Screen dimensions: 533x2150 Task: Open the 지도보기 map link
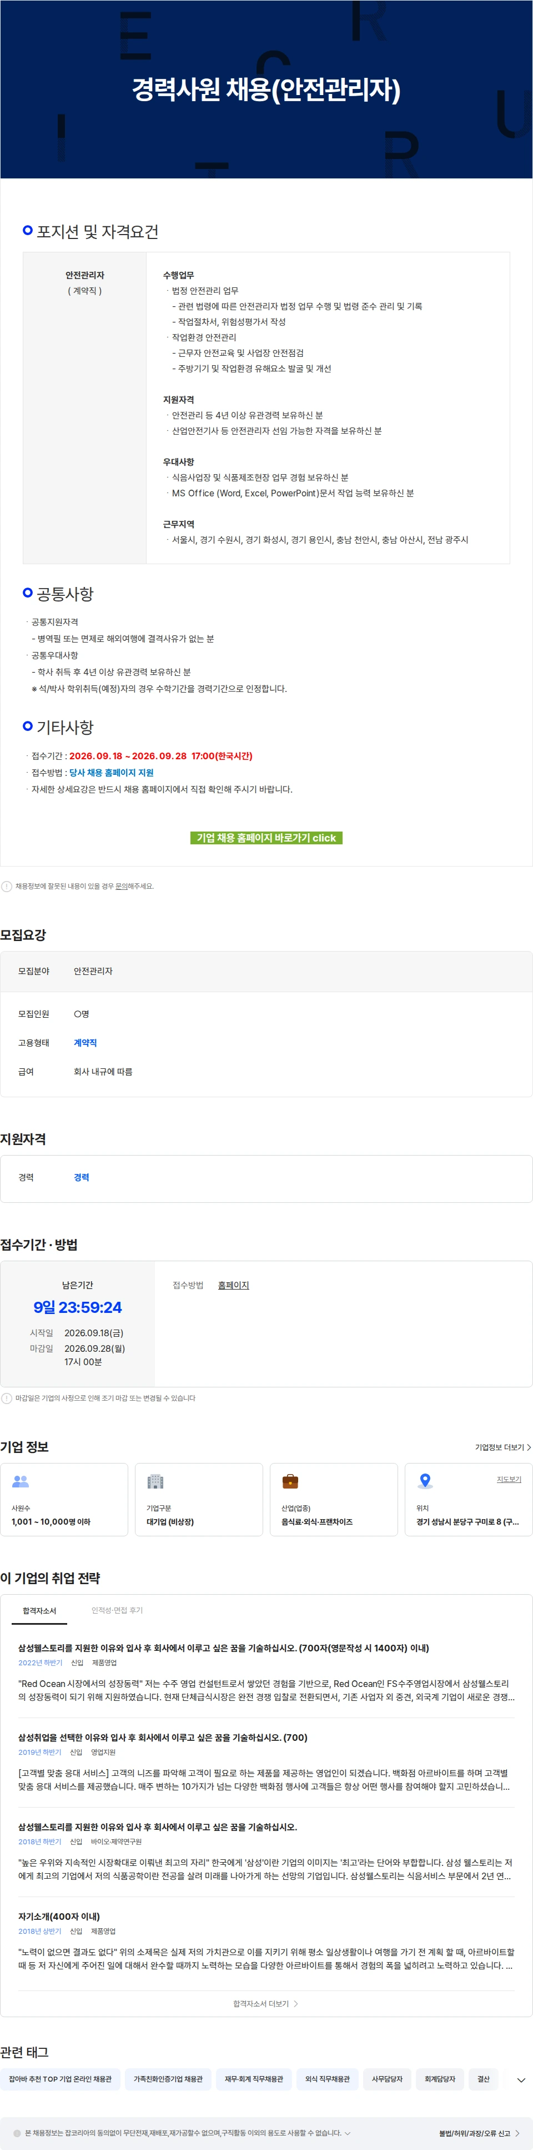[509, 1479]
